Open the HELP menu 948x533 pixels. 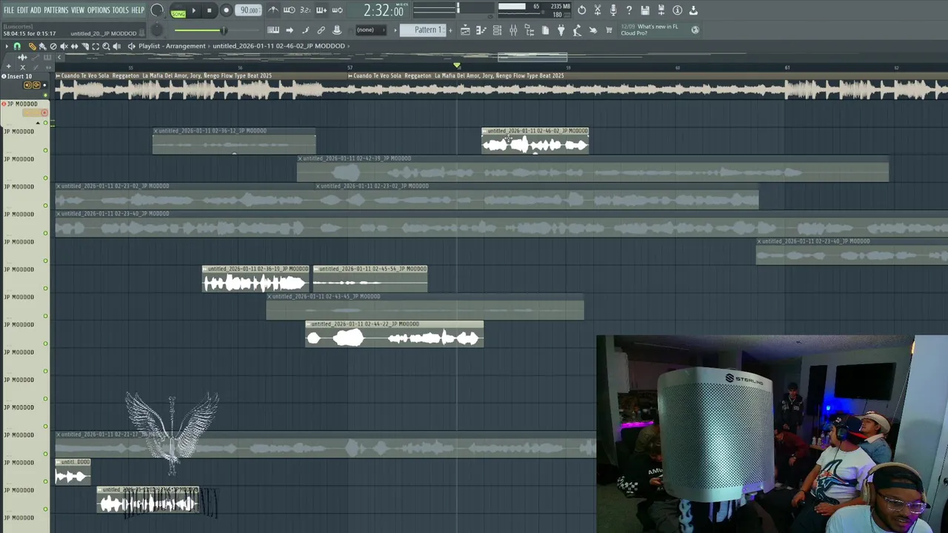pos(138,10)
